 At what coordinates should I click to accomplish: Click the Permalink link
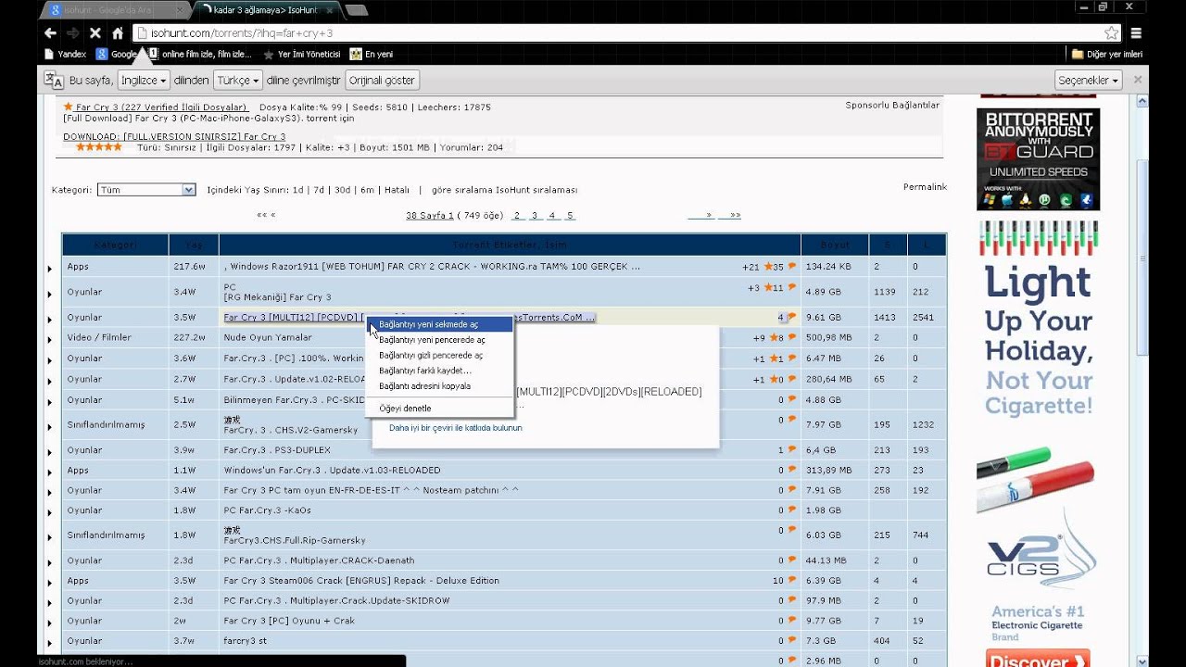(925, 187)
